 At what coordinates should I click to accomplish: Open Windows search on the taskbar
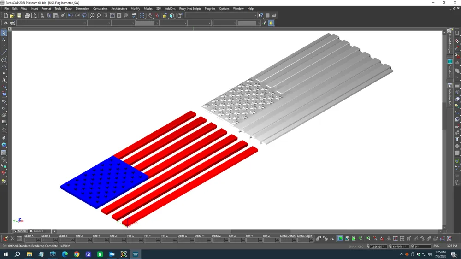pos(18,254)
